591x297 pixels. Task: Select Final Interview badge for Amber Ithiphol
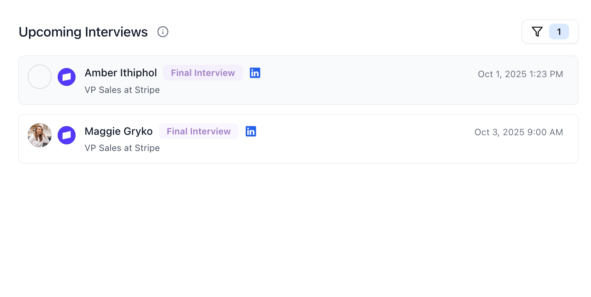(x=203, y=73)
